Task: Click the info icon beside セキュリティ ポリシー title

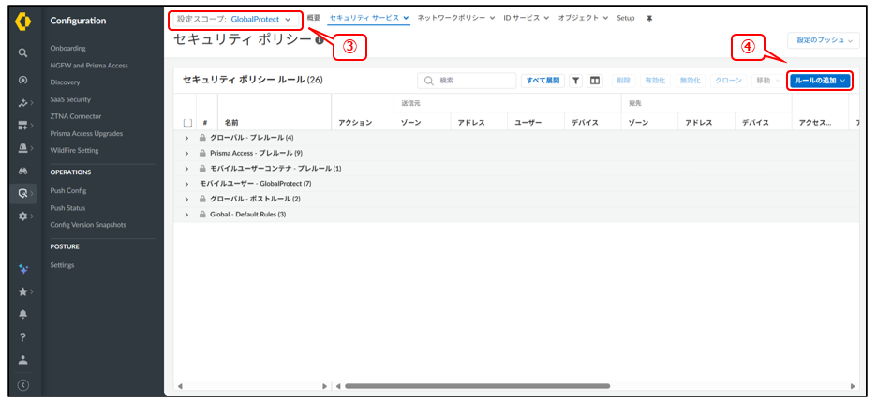Action: (319, 40)
